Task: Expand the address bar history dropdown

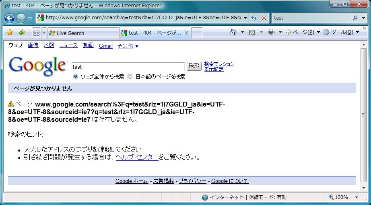Action: point(245,18)
